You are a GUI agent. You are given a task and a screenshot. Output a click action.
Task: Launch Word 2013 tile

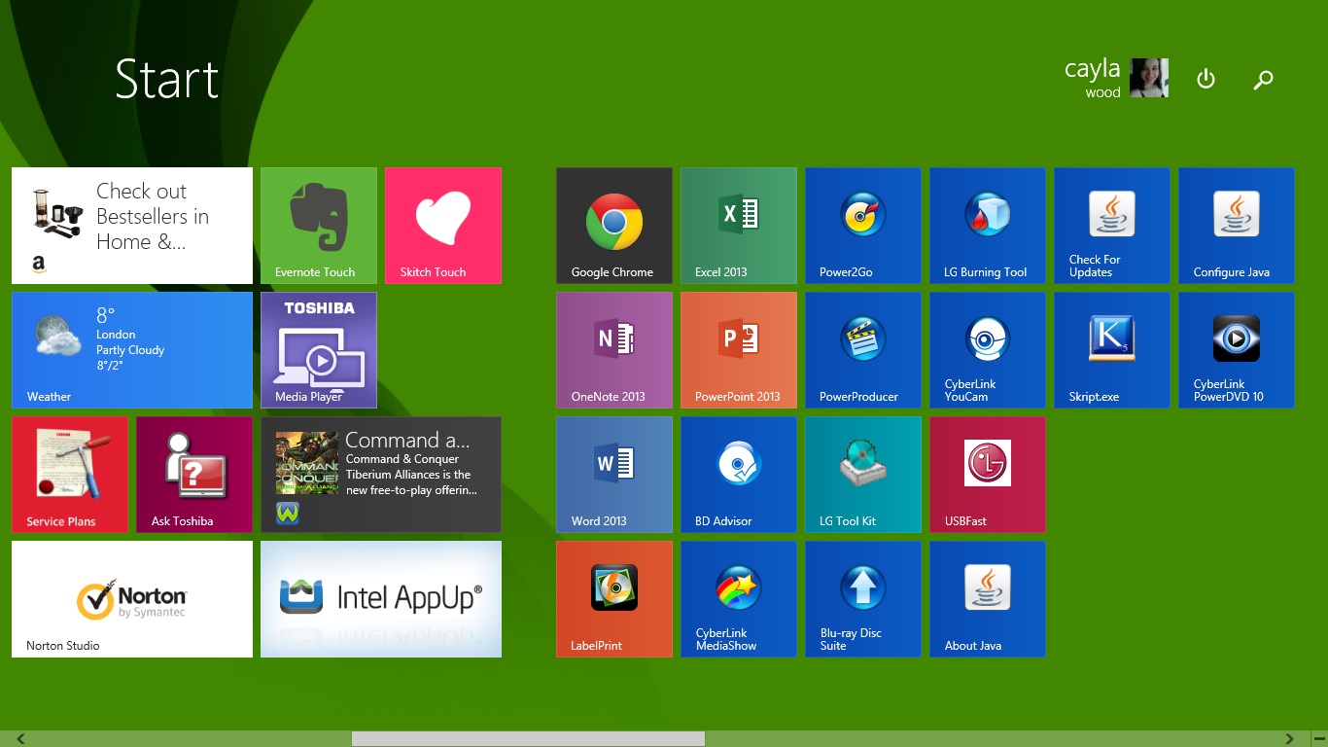click(x=614, y=475)
